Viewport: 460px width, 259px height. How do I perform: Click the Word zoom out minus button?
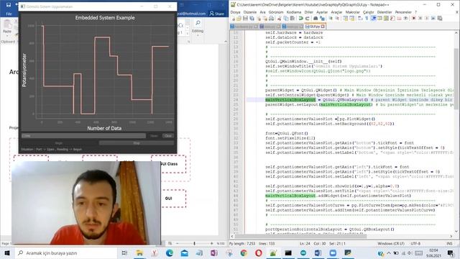point(178,243)
